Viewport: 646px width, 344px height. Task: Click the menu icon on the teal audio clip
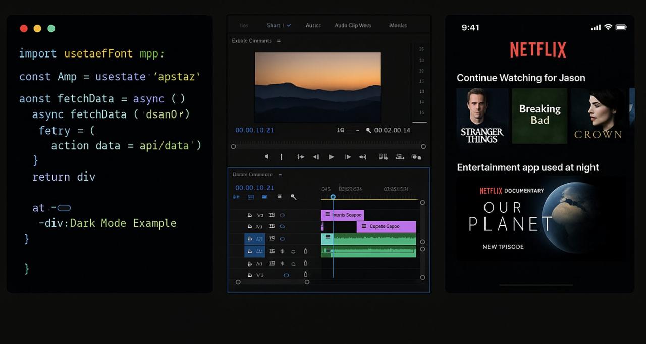[x=328, y=237]
